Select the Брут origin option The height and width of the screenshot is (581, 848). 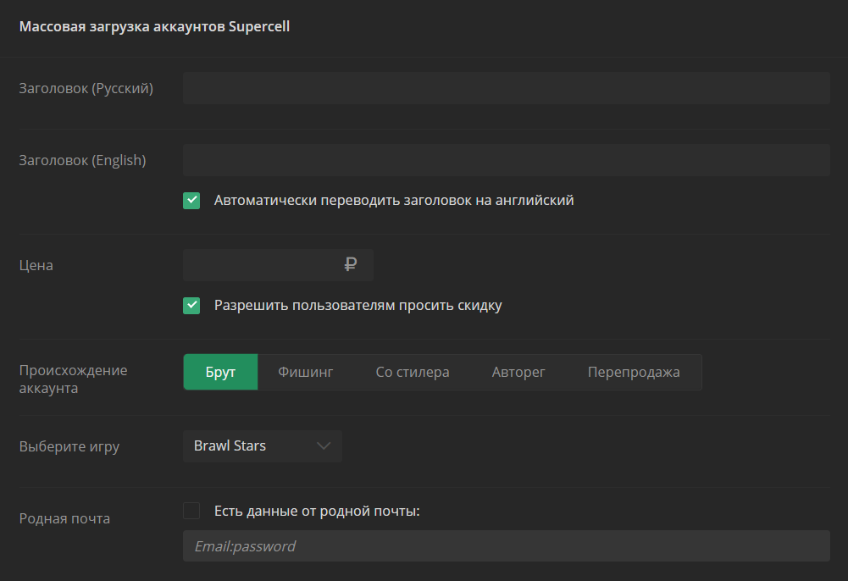click(220, 373)
